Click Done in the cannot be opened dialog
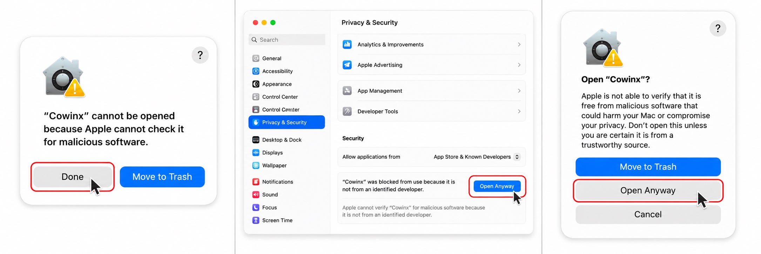The height and width of the screenshot is (254, 761). click(x=73, y=177)
